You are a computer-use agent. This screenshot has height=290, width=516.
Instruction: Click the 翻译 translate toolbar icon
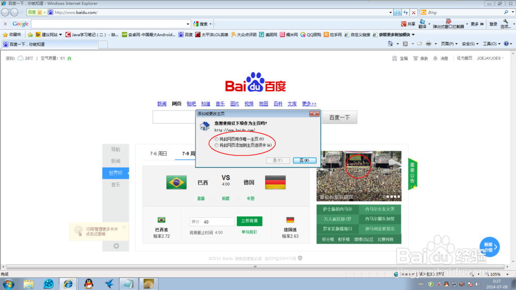point(423,22)
